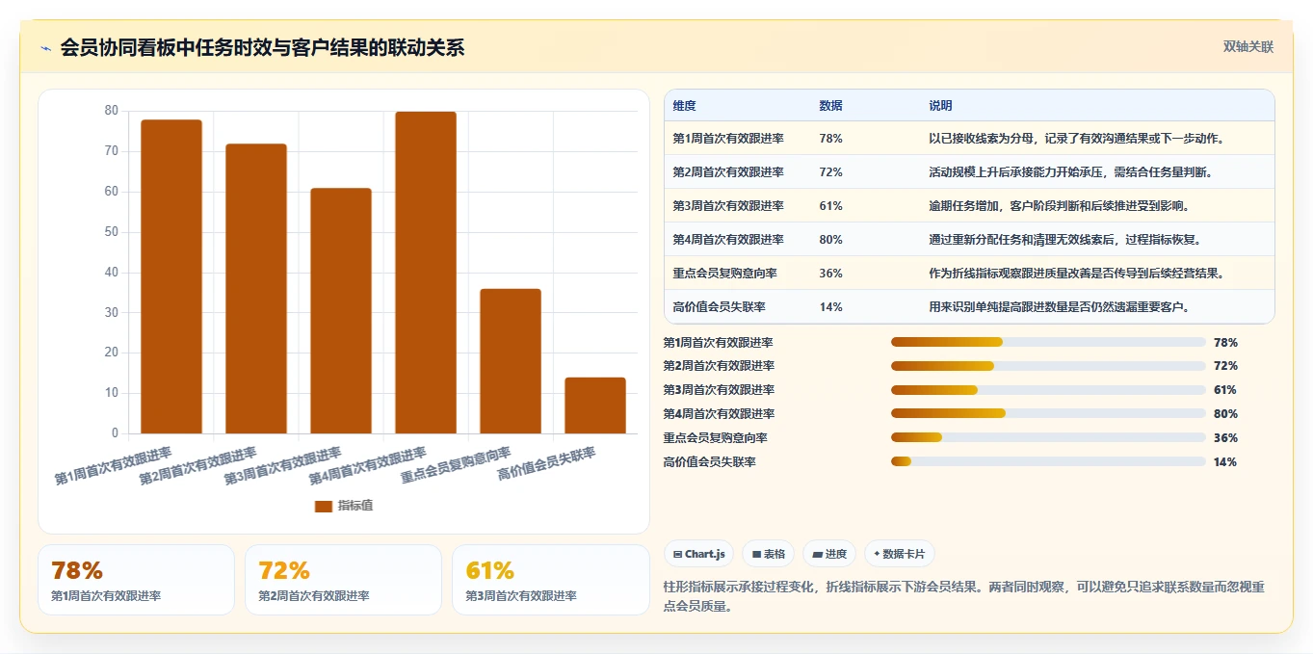
Task: Select 第1周首次有效跟进率 in the table's first row
Action: 728,139
